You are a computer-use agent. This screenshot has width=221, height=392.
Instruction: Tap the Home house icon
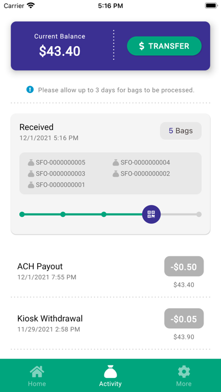pyautogui.click(x=37, y=372)
